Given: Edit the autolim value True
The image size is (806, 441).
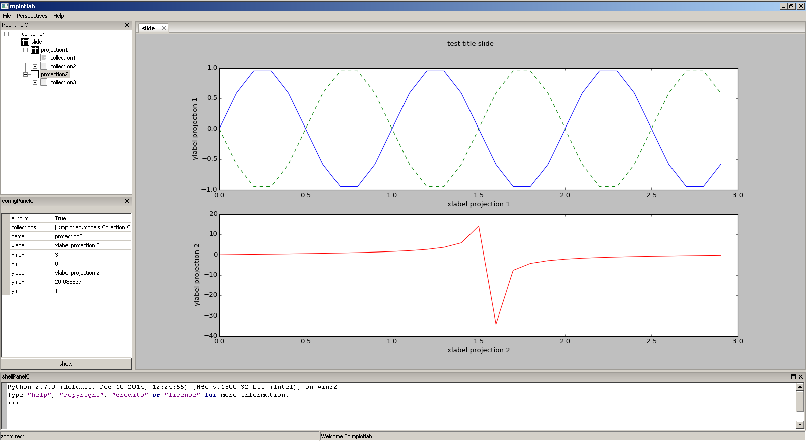Looking at the screenshot, I should point(92,218).
